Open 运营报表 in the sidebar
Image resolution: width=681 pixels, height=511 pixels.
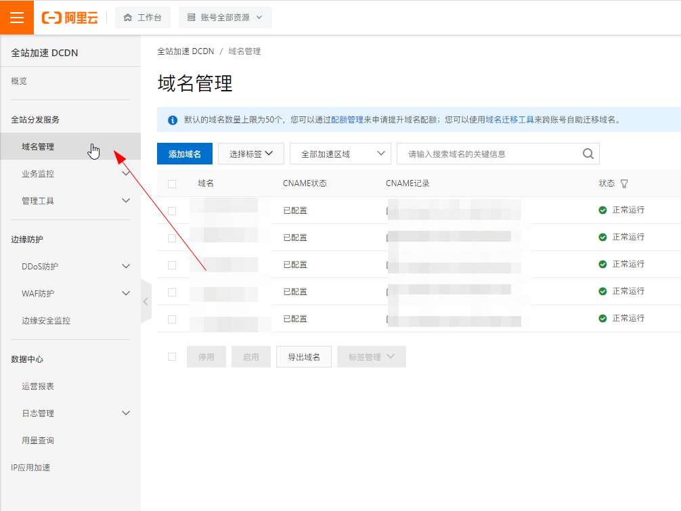(38, 386)
